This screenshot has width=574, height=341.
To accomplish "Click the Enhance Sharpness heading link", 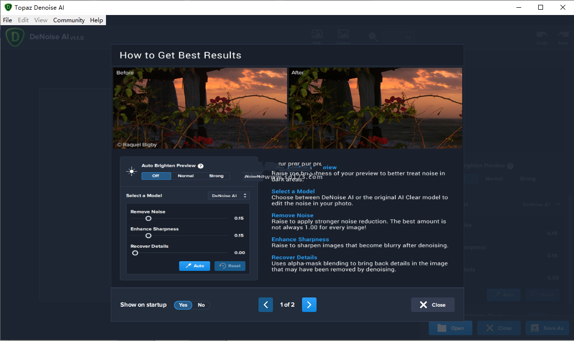I will pyautogui.click(x=300, y=239).
